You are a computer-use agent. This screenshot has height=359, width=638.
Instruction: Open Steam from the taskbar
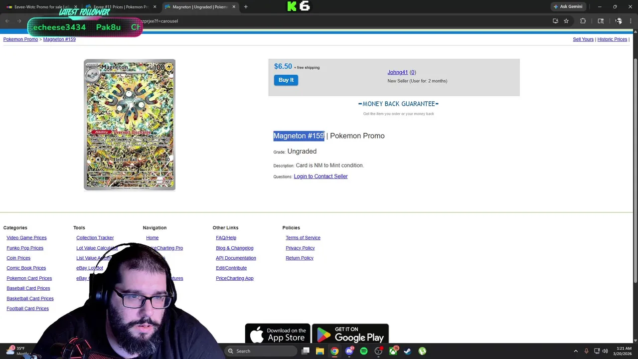point(408,351)
